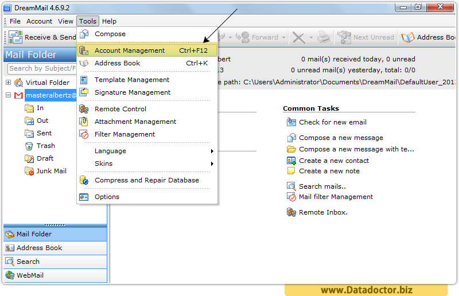Screen dimensions: 459x296
Task: Open Filter Management menu entry
Action: tap(147, 134)
